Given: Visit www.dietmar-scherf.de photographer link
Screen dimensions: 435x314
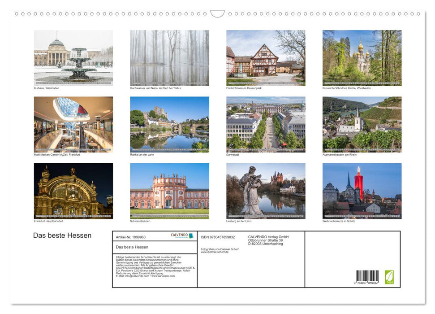Looking at the screenshot, I should [x=215, y=252].
